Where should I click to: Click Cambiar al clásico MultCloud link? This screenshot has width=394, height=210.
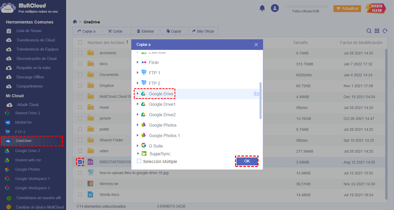coord(40,207)
